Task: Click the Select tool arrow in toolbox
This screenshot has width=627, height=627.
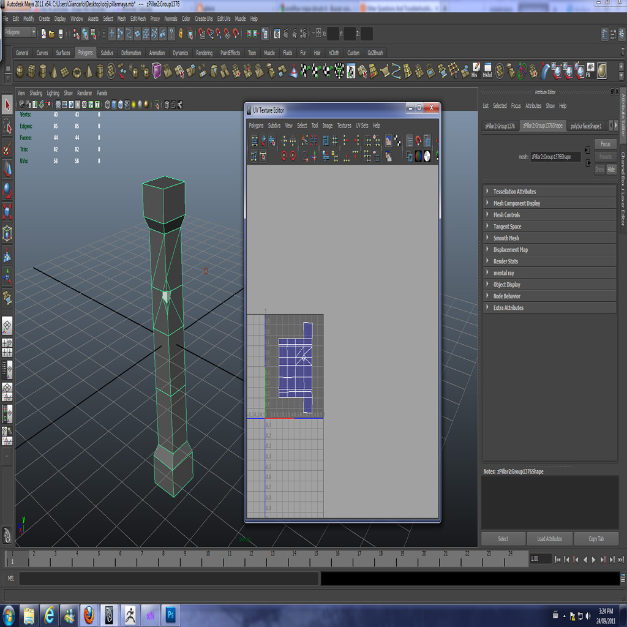Action: click(7, 105)
